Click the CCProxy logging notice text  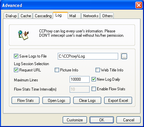click(x=82, y=33)
